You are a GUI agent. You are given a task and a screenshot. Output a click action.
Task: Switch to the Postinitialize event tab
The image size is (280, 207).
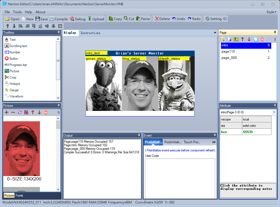click(173, 142)
